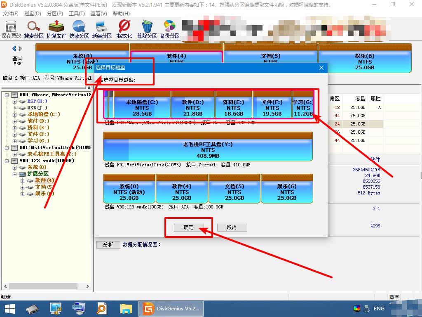The image size is (422, 317).
Task: Select 文件(F:) 19.5GB partition in dialog
Action: tap(272, 104)
